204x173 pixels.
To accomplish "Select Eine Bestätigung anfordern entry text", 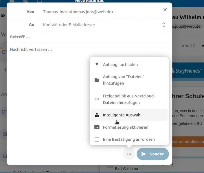I will tap(129, 140).
